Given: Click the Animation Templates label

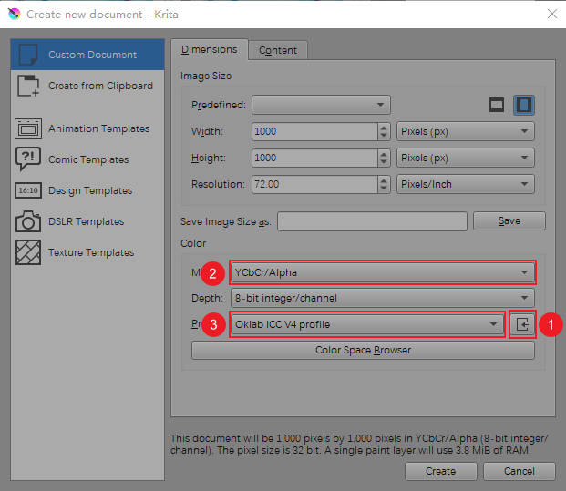Looking at the screenshot, I should pyautogui.click(x=99, y=128).
